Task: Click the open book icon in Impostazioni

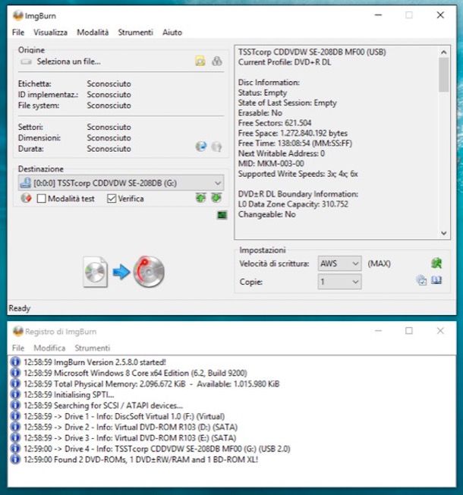Action: [437, 281]
